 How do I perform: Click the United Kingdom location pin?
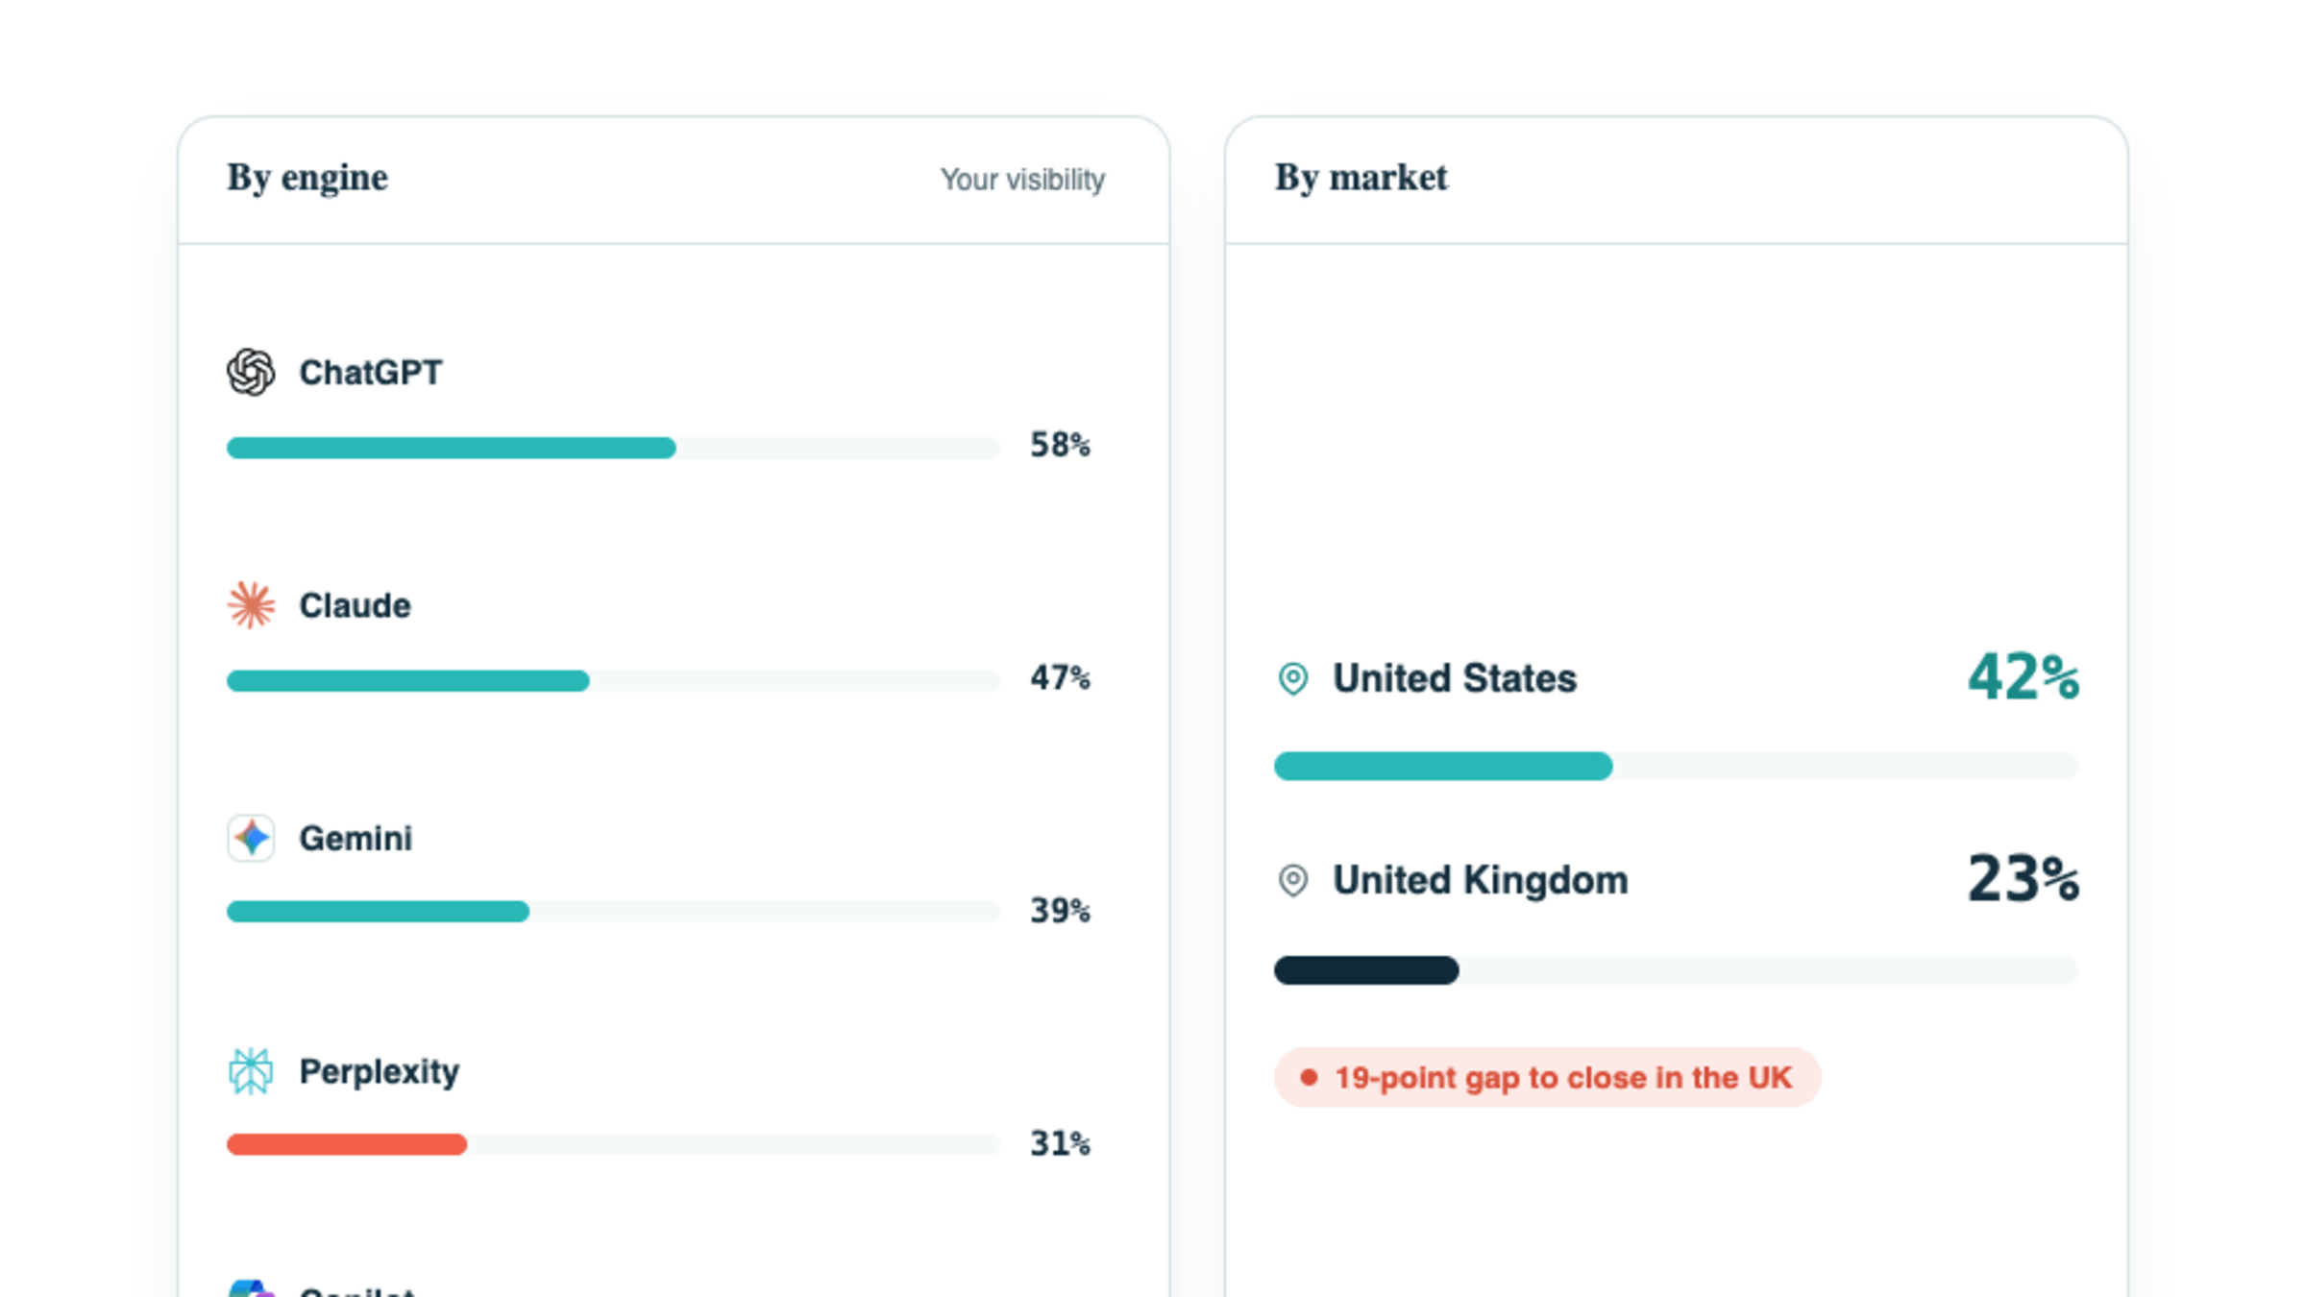pyautogui.click(x=1293, y=880)
